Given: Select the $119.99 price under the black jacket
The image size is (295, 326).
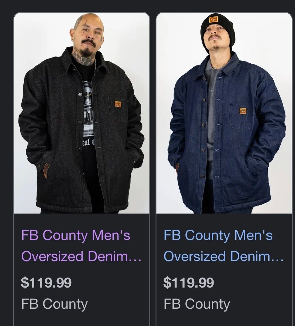Looking at the screenshot, I should click(46, 282).
